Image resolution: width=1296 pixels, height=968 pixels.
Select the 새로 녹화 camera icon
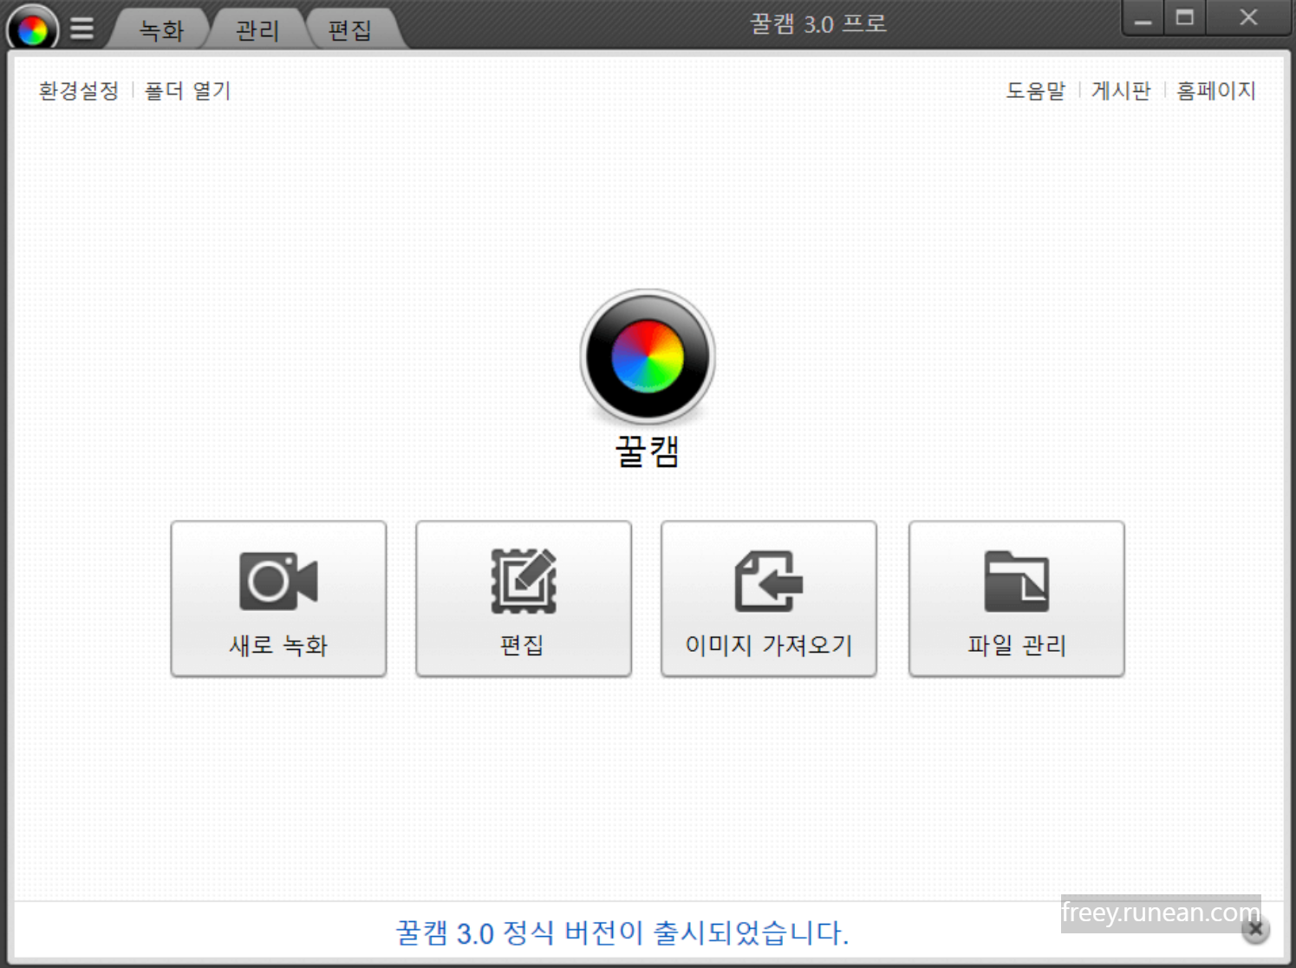(277, 581)
